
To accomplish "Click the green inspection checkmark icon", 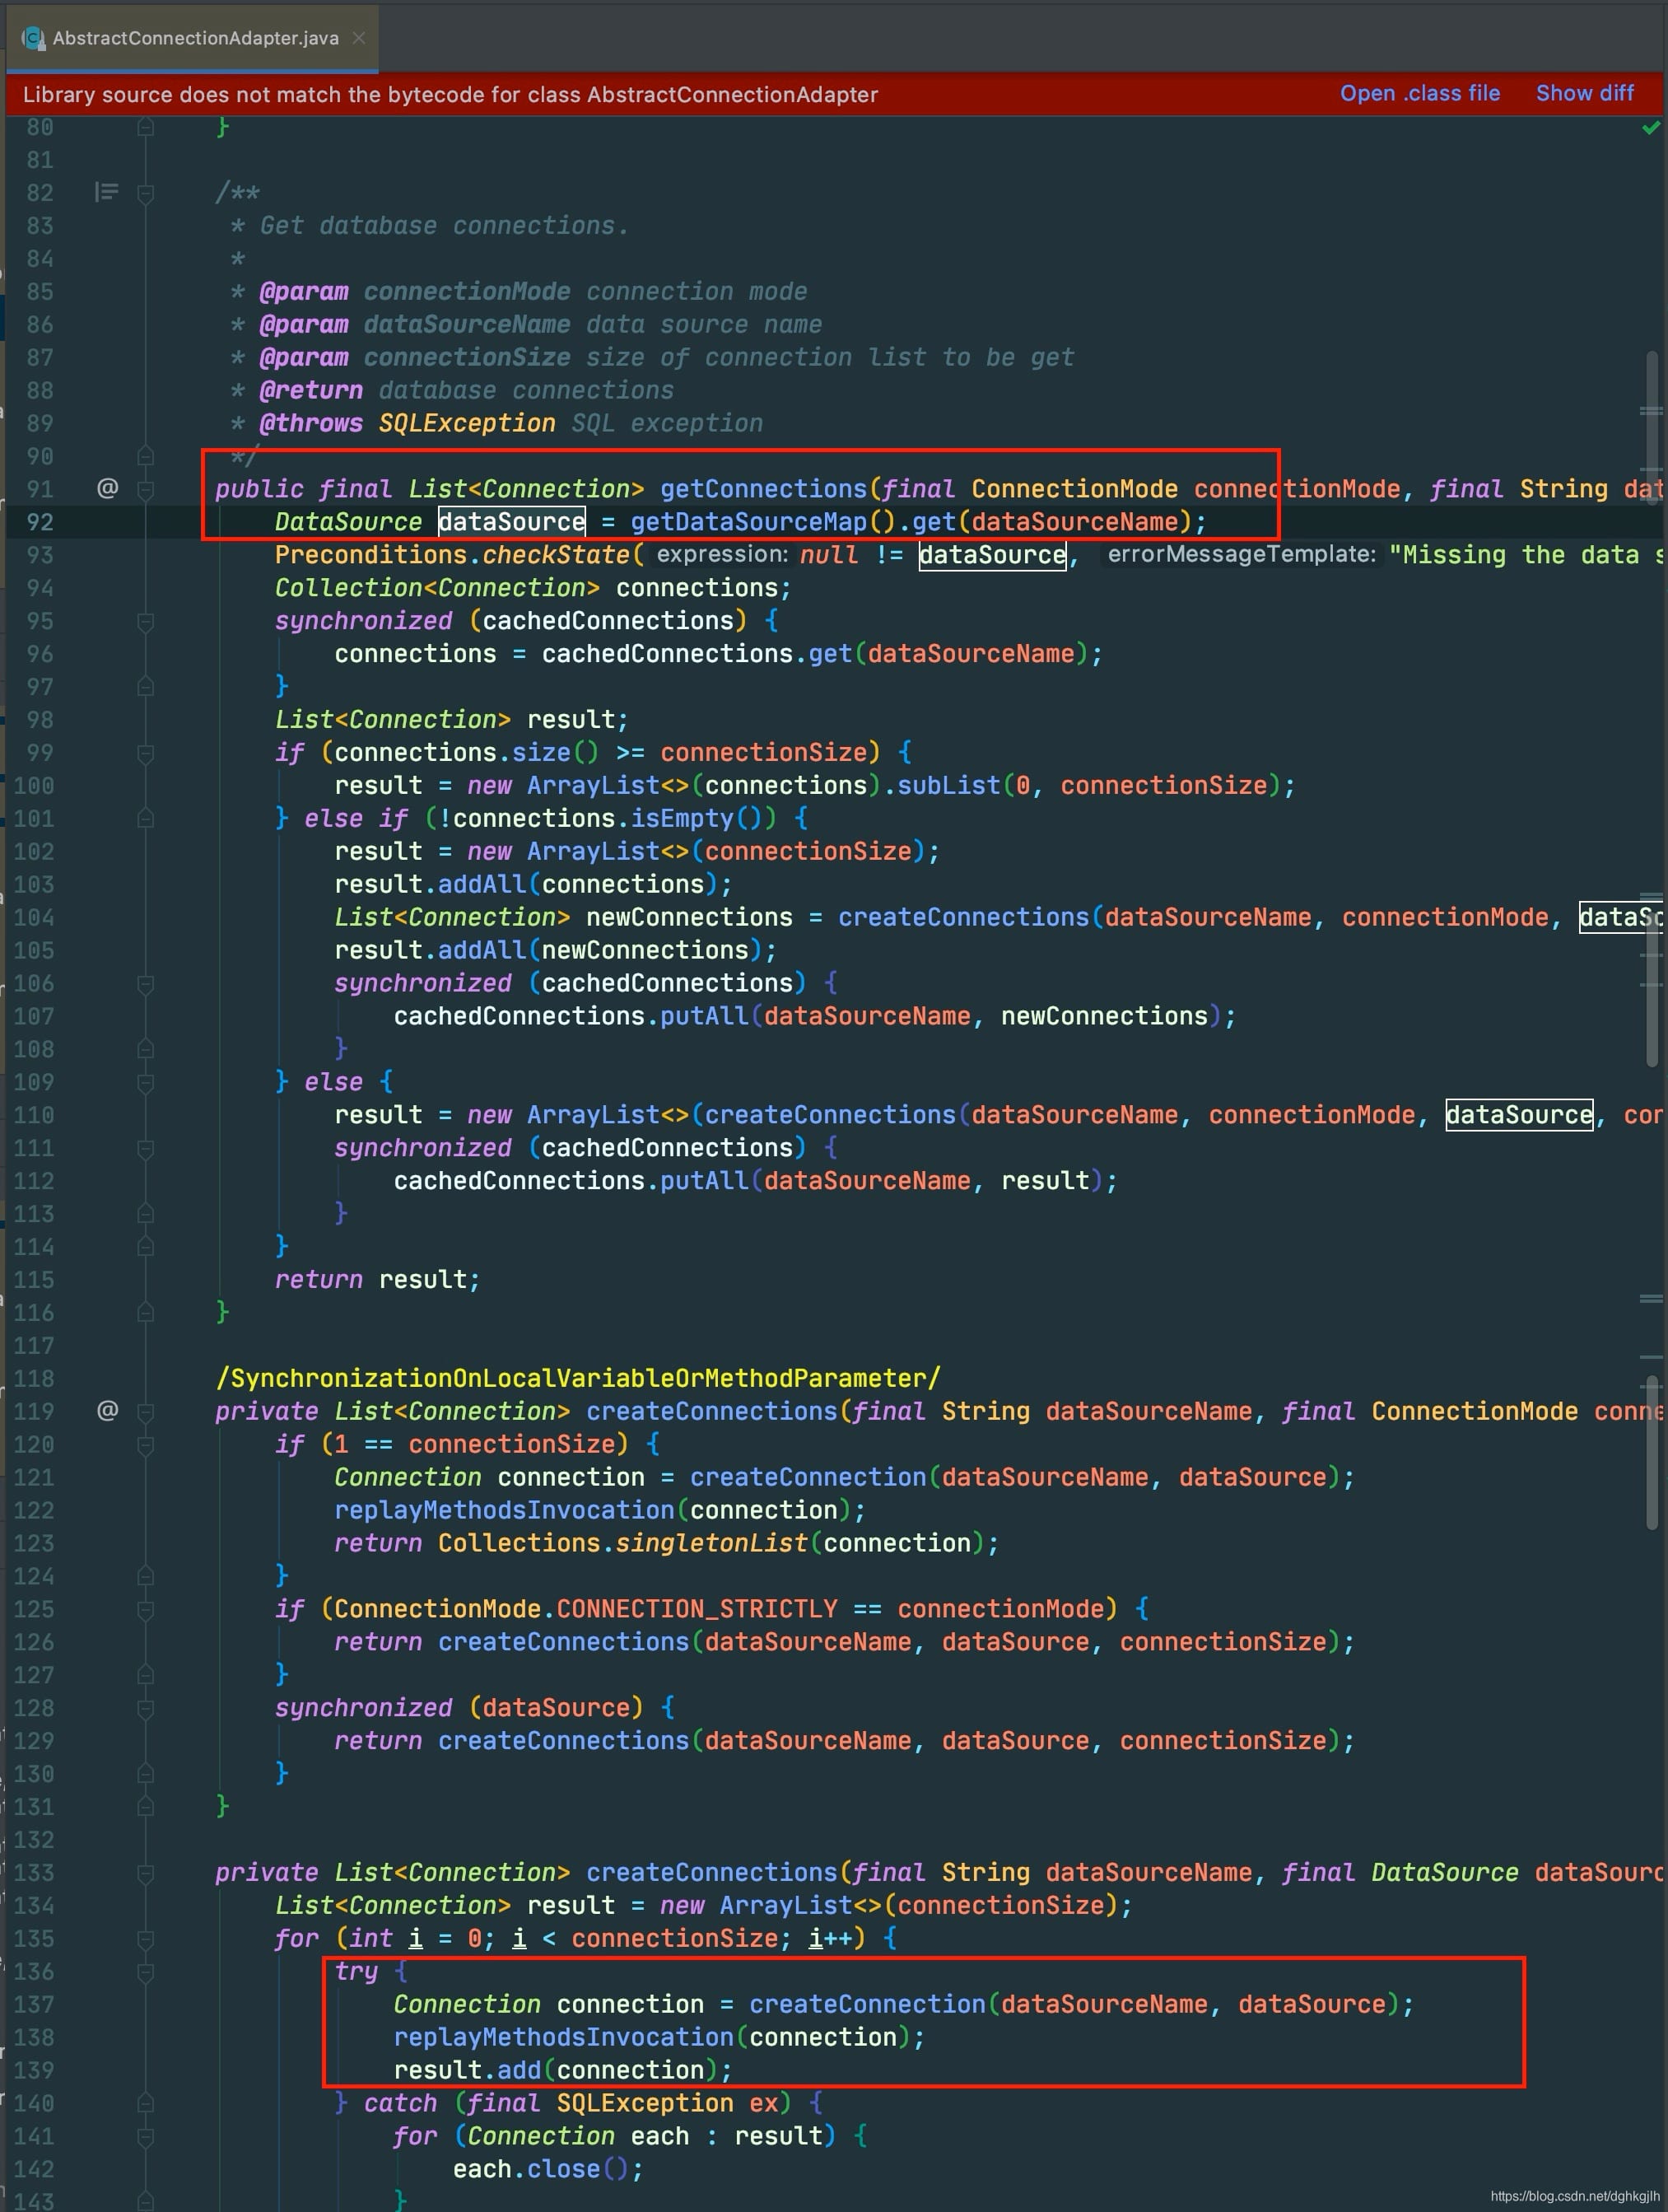I will pyautogui.click(x=1650, y=128).
